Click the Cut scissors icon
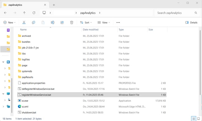This screenshot has height=121, width=202. 24,22
